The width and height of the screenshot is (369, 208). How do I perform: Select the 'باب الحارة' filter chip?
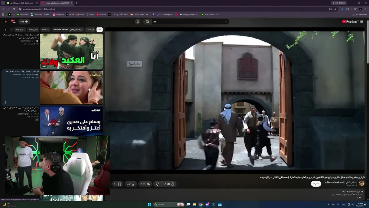click(x=46, y=29)
